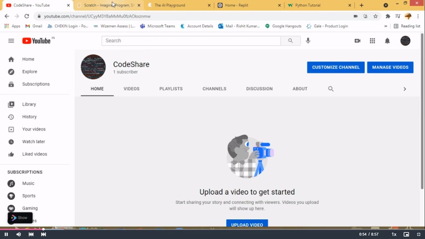
Task: Switch to the PLAYLISTS tab
Action: point(171,89)
